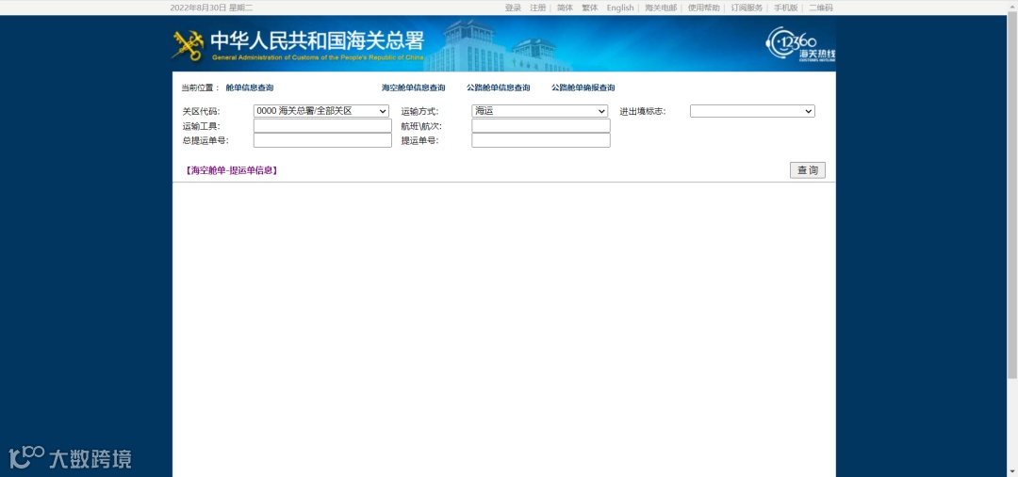
Task: Expand the 关区代码 customs code dropdown
Action: point(320,111)
